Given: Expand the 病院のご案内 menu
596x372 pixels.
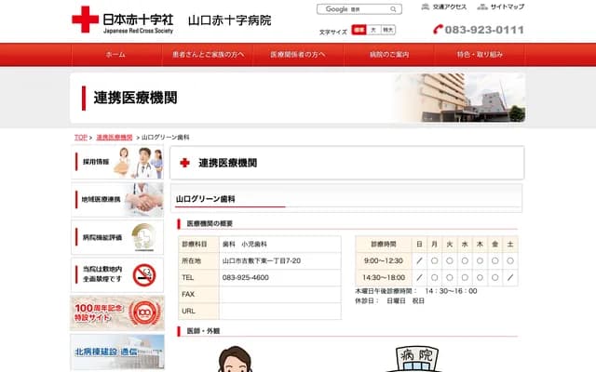Looking at the screenshot, I should (x=389, y=55).
